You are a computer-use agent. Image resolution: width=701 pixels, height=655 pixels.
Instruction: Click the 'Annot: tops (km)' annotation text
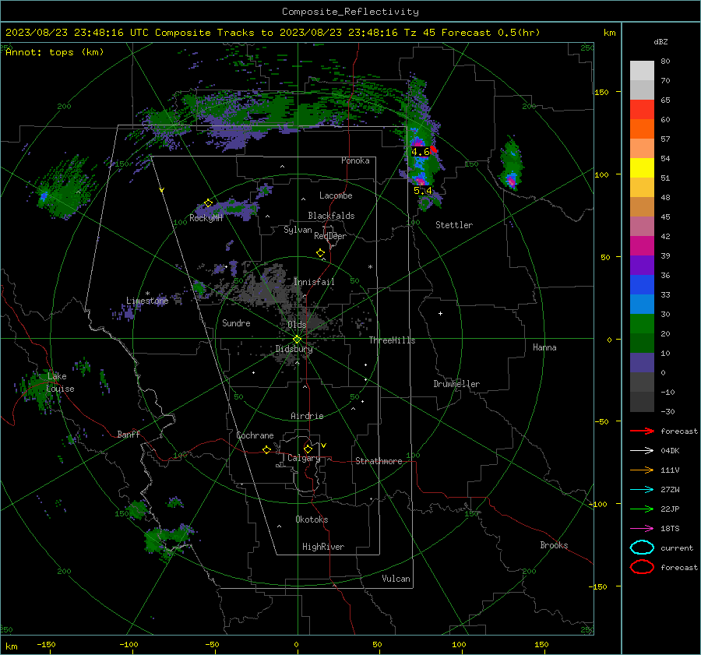(x=55, y=52)
